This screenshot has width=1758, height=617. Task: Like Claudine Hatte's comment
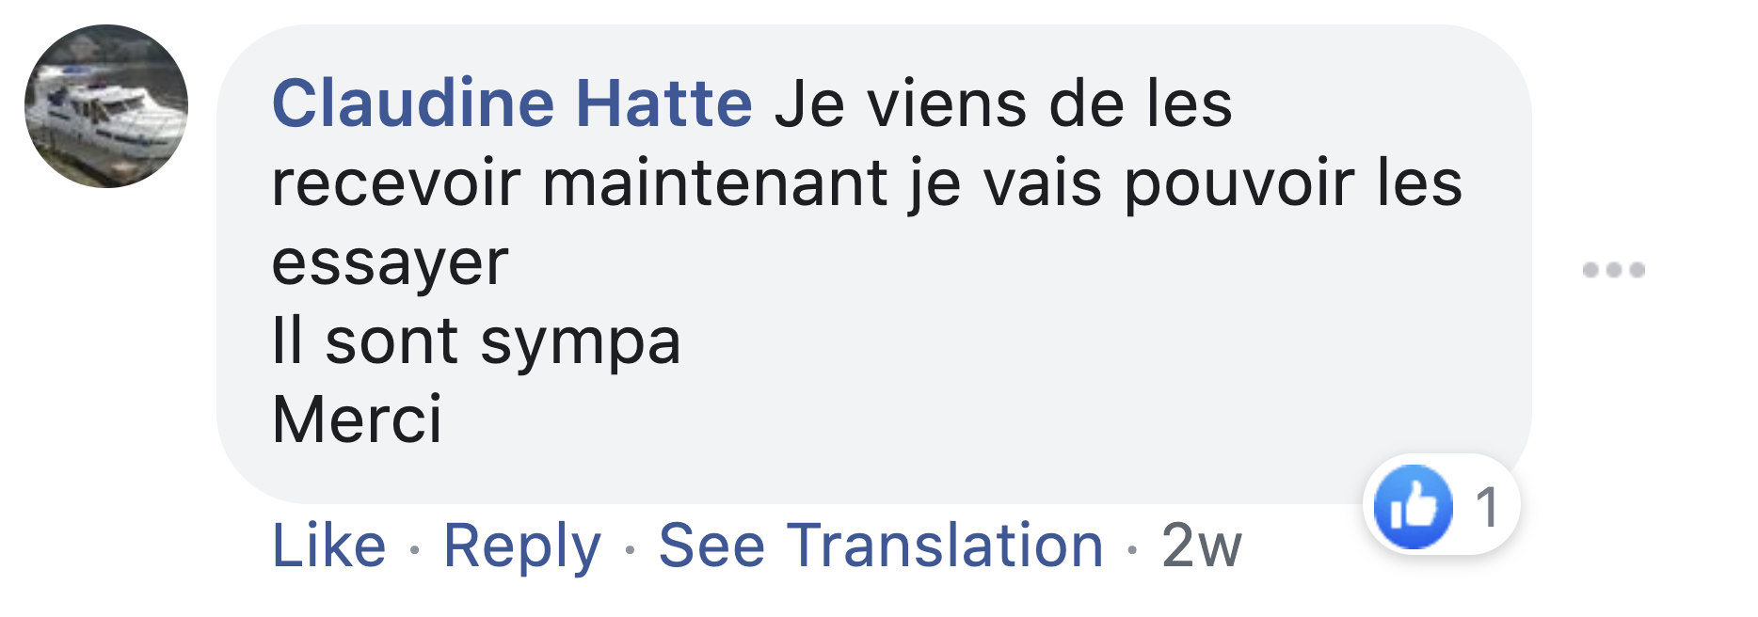[x=328, y=546]
